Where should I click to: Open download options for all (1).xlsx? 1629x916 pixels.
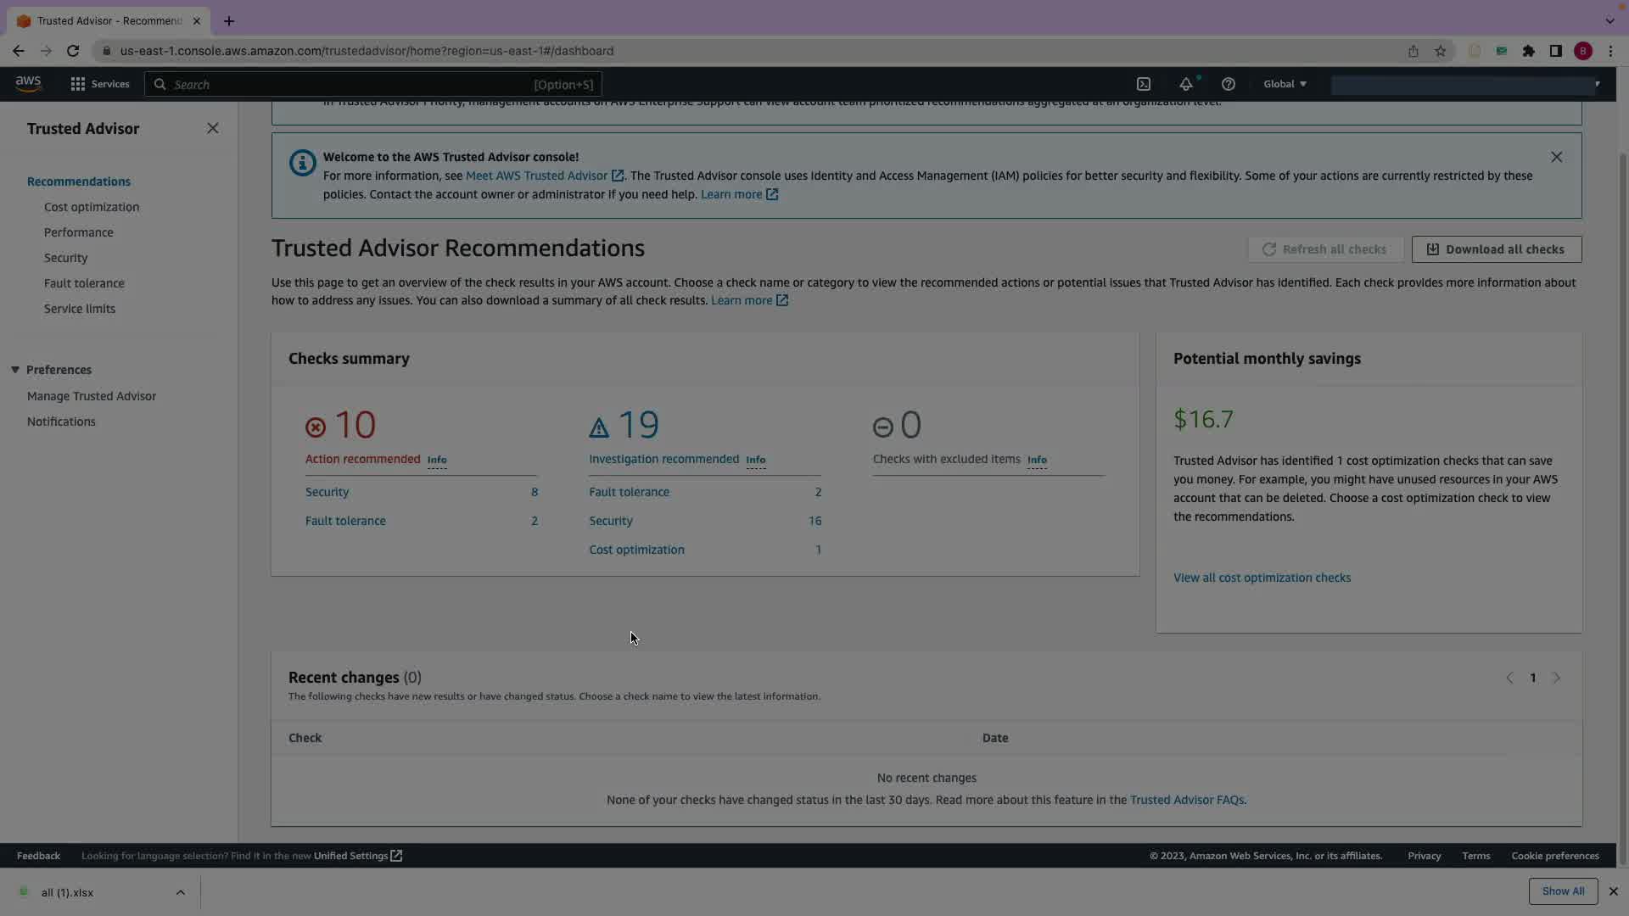[x=180, y=892]
